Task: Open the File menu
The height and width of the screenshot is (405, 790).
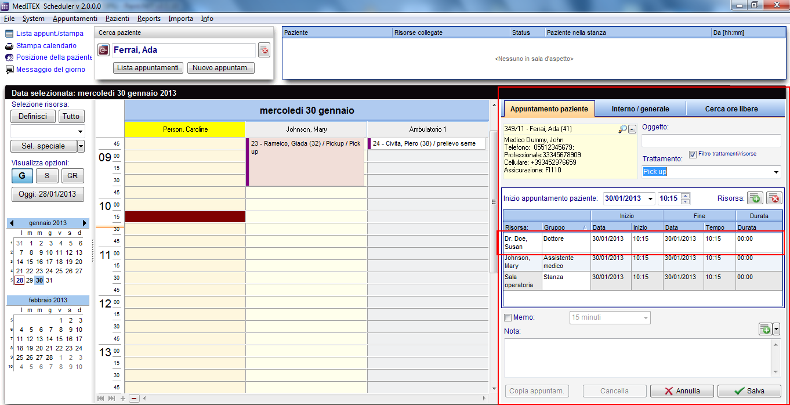Action: pos(9,19)
